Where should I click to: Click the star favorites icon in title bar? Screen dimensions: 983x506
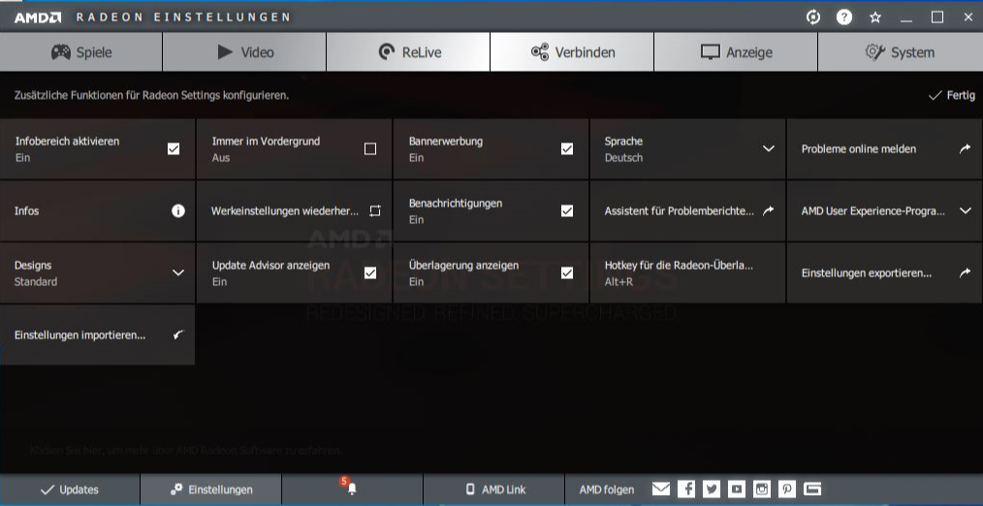[875, 17]
